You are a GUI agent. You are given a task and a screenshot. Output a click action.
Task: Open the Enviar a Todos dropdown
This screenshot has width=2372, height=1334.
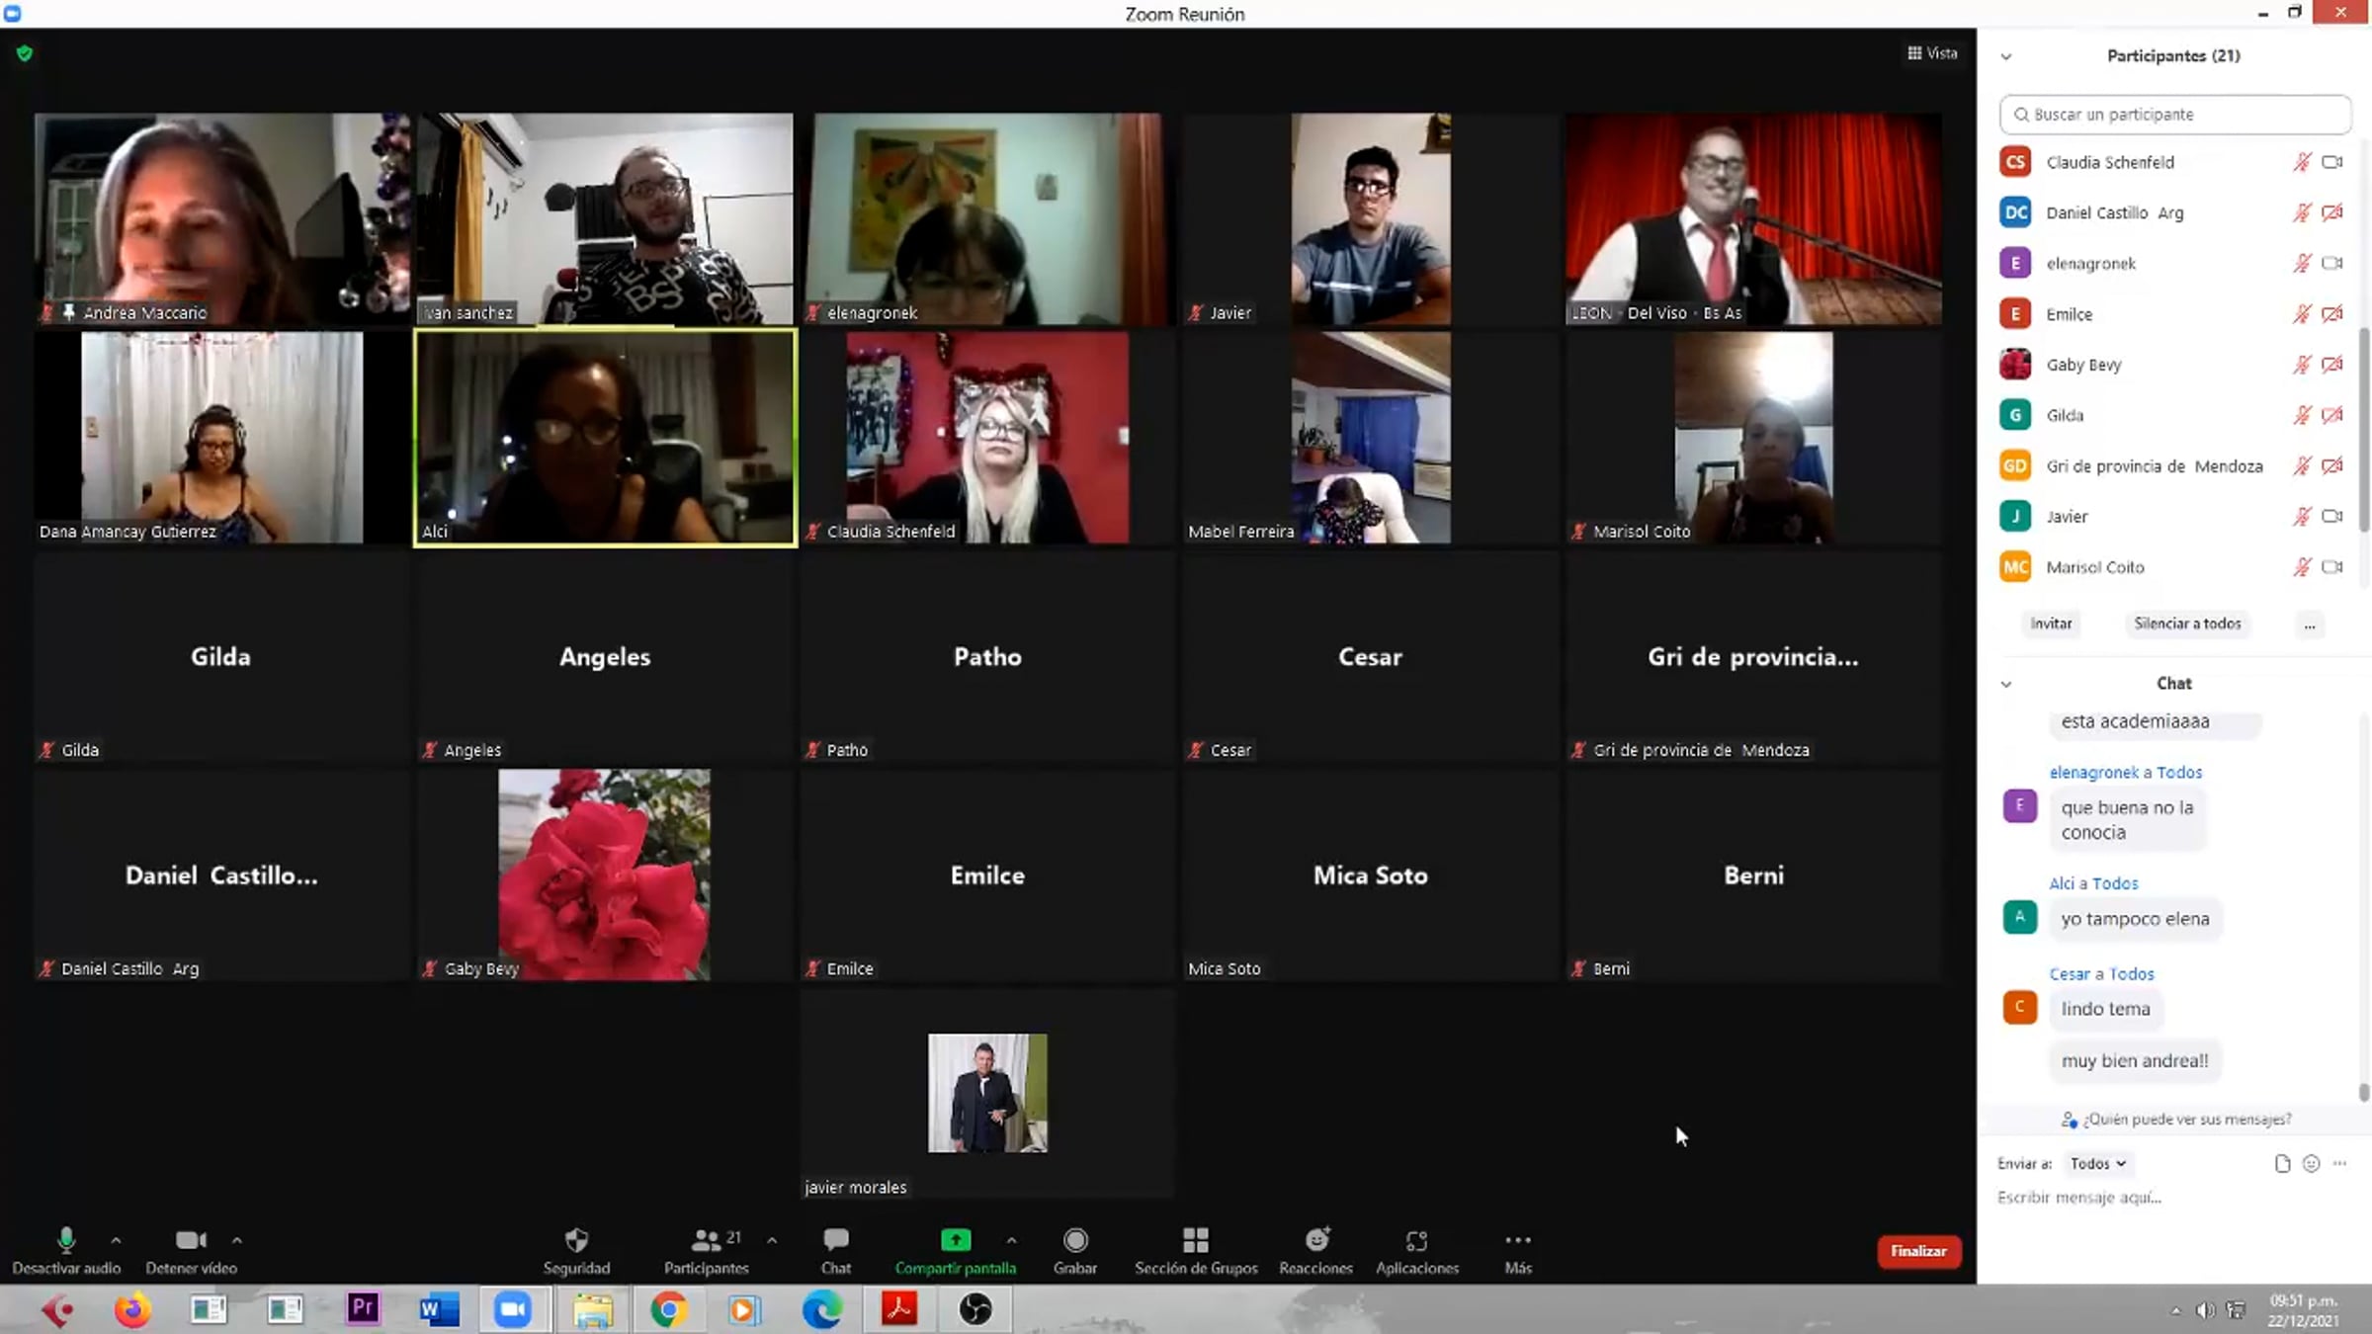click(2097, 1164)
